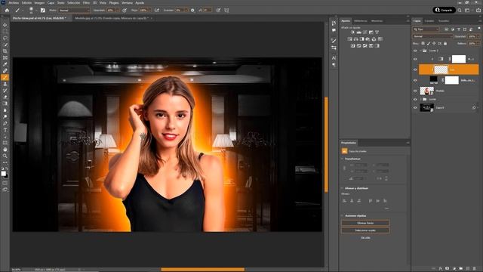Open smoothing options gear icon
Viewport: 483px width, 272px height.
192,10
